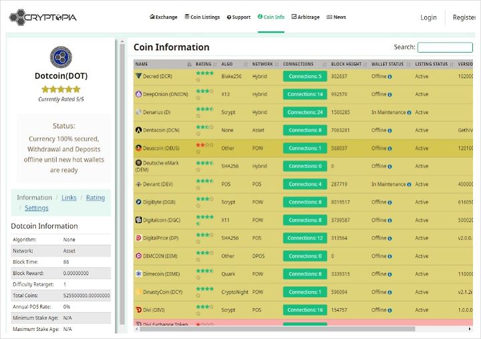Click the Denarius (D) coin icon
Viewport: 481px width, 339px height.
139,112
